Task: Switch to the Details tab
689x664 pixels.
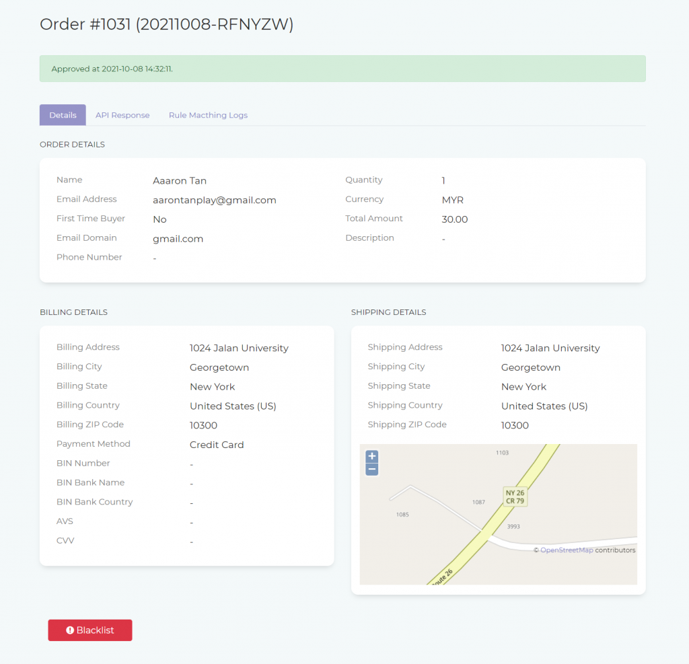Action: 63,115
